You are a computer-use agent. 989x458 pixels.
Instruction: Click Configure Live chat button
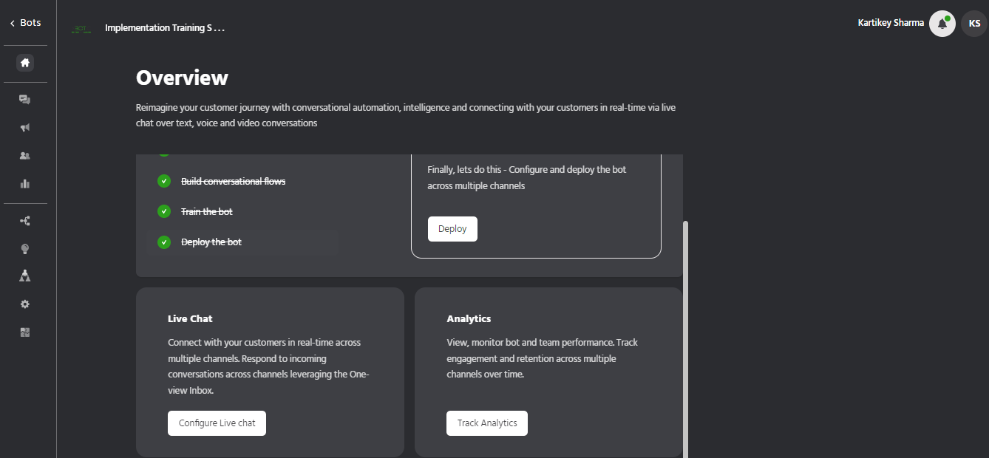click(217, 423)
